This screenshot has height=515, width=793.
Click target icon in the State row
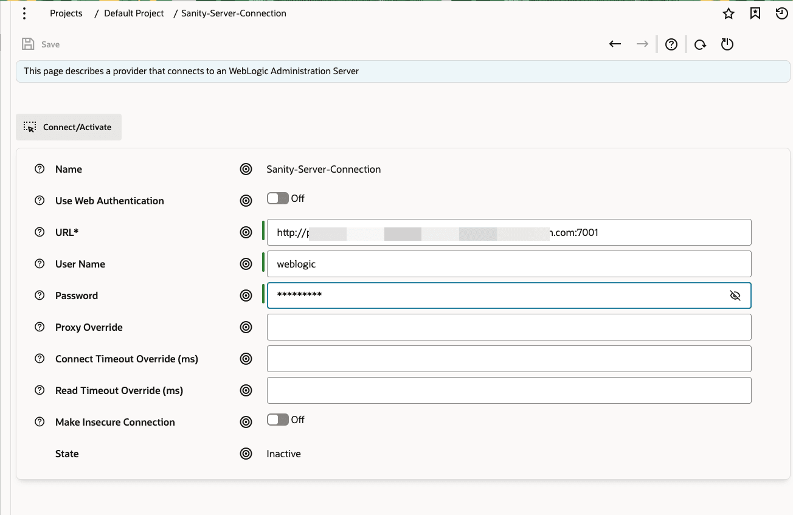(246, 454)
